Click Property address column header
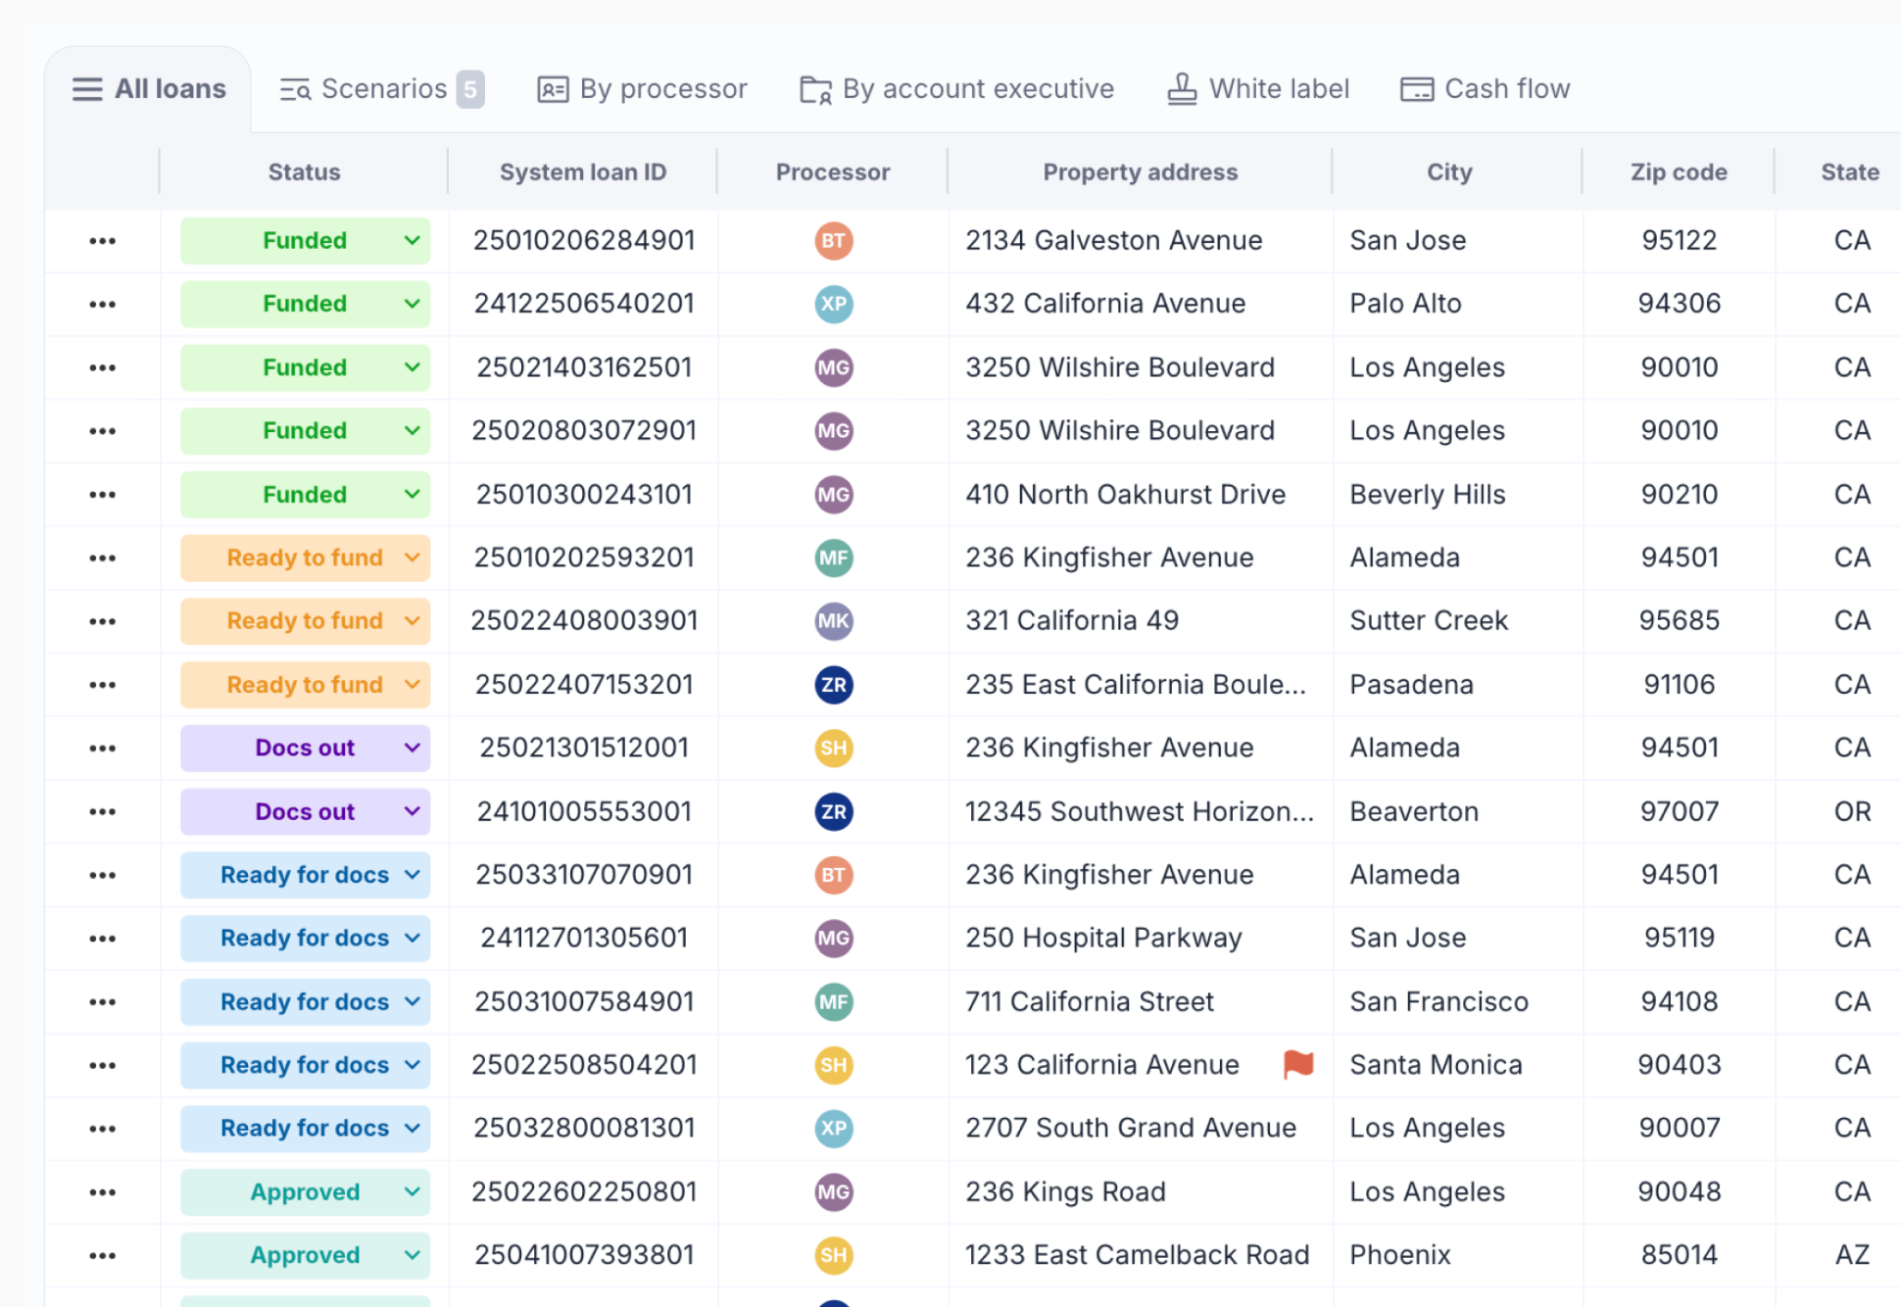Image resolution: width=1901 pixels, height=1307 pixels. point(1141,172)
